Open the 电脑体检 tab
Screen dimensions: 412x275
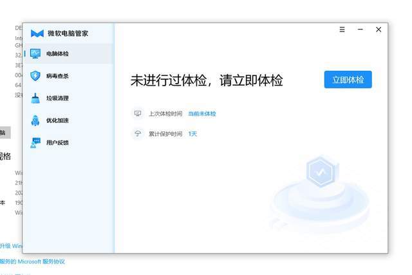[69, 53]
